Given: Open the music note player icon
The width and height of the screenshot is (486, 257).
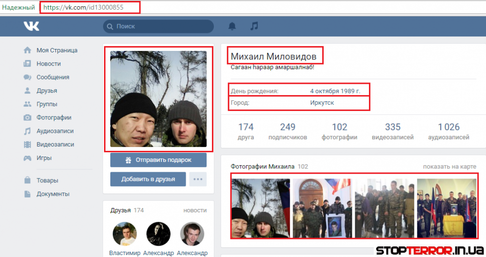Looking at the screenshot, I should (254, 26).
